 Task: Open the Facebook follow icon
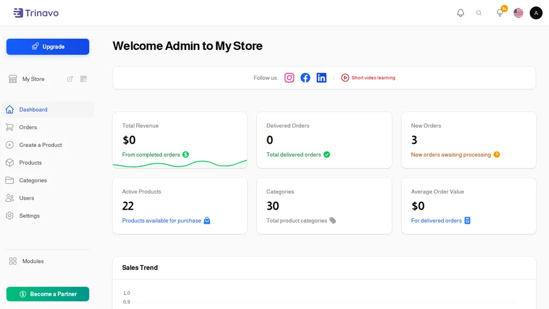coord(305,78)
